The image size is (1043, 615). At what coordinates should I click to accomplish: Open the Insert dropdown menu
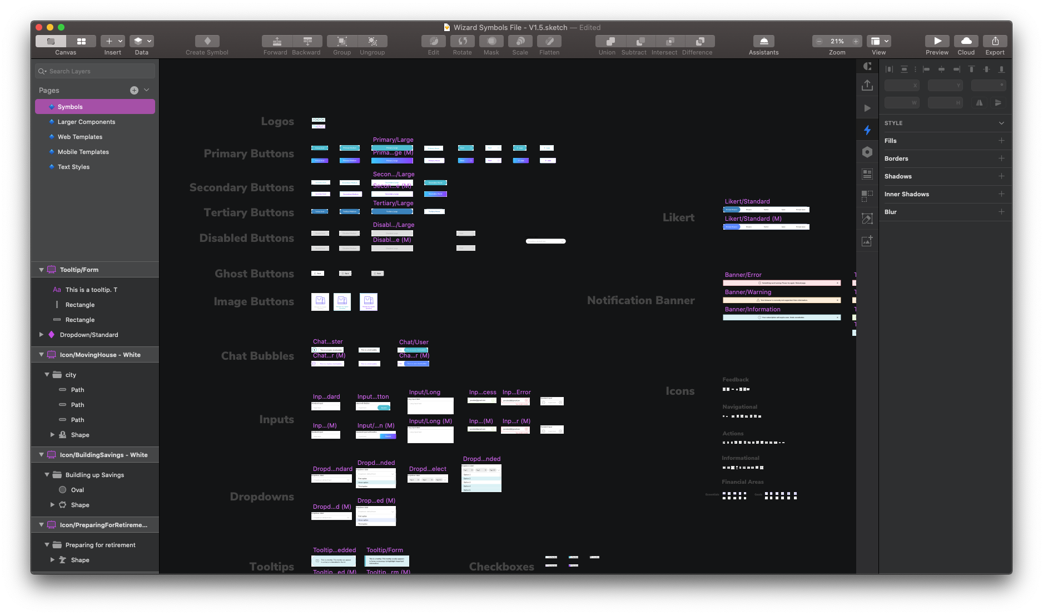[x=113, y=41]
